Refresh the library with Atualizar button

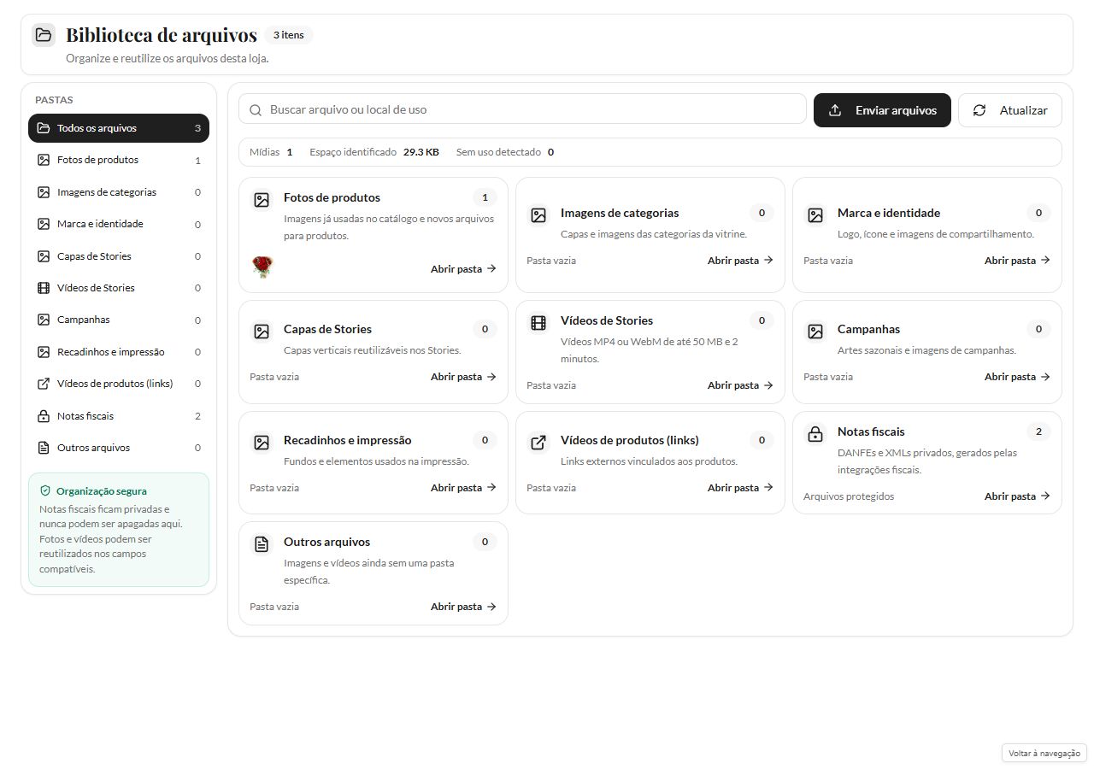click(1010, 110)
